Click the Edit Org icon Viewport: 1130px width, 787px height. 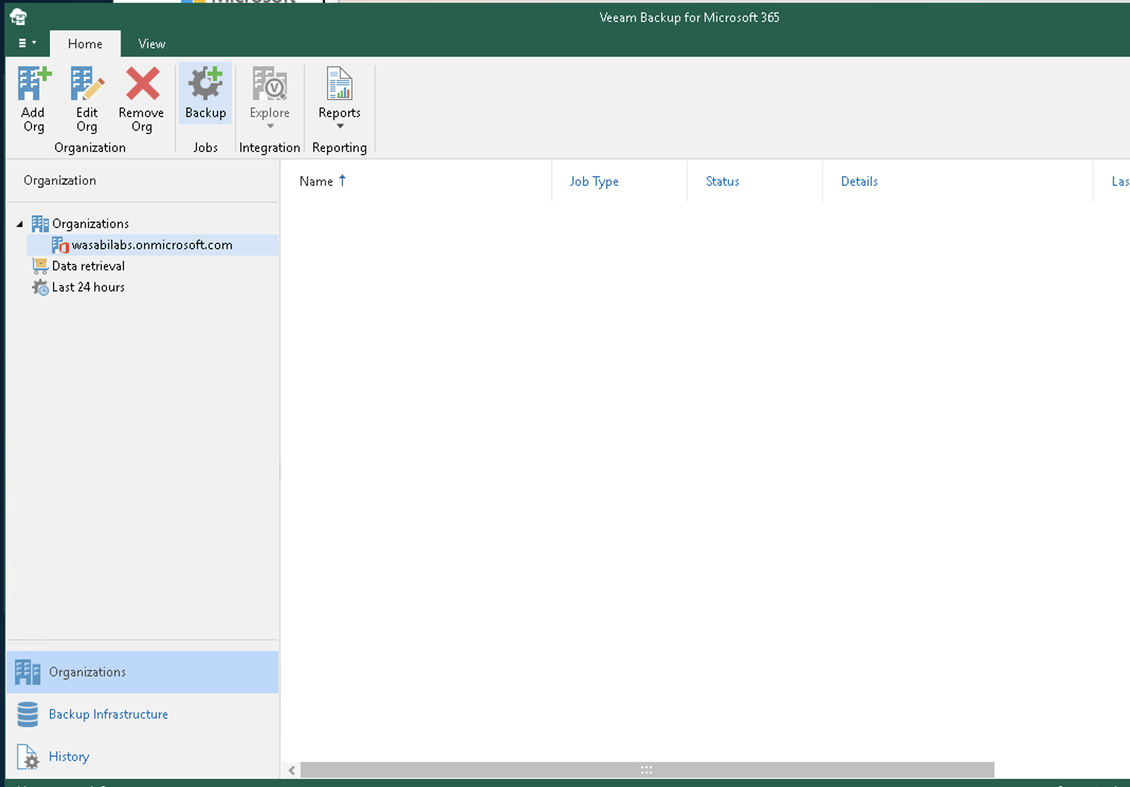pos(87,84)
